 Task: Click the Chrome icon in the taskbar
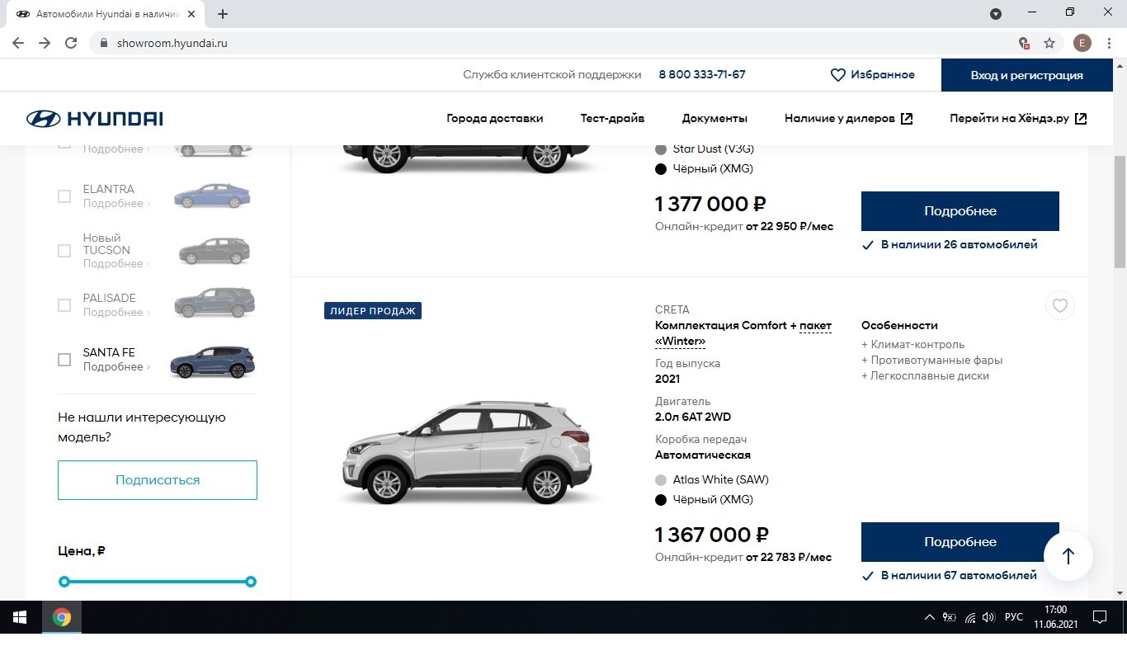click(x=62, y=617)
